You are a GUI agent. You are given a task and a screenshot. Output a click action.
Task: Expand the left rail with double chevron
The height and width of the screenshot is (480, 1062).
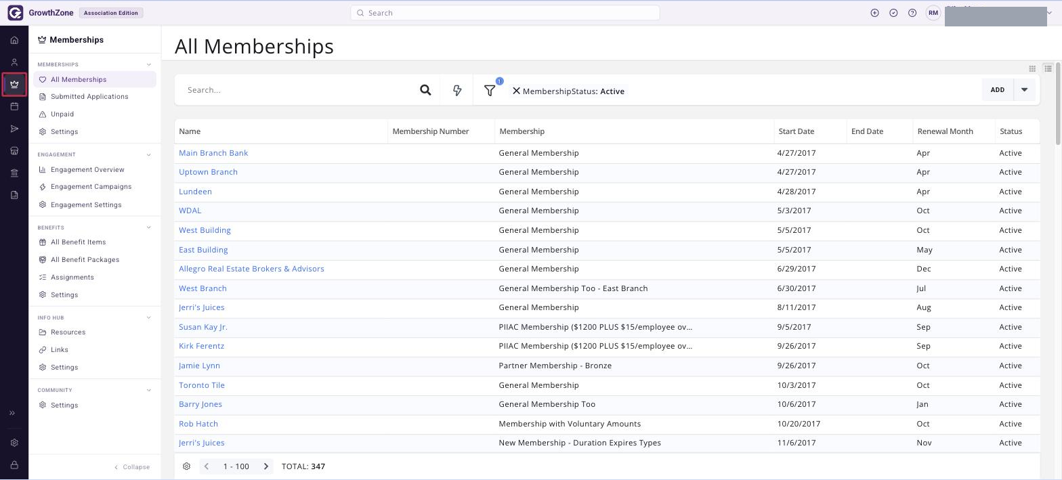click(x=12, y=413)
